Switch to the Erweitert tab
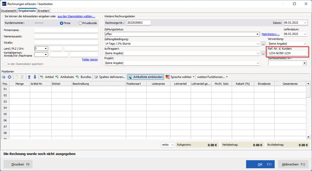The image size is (312, 171). (44, 11)
